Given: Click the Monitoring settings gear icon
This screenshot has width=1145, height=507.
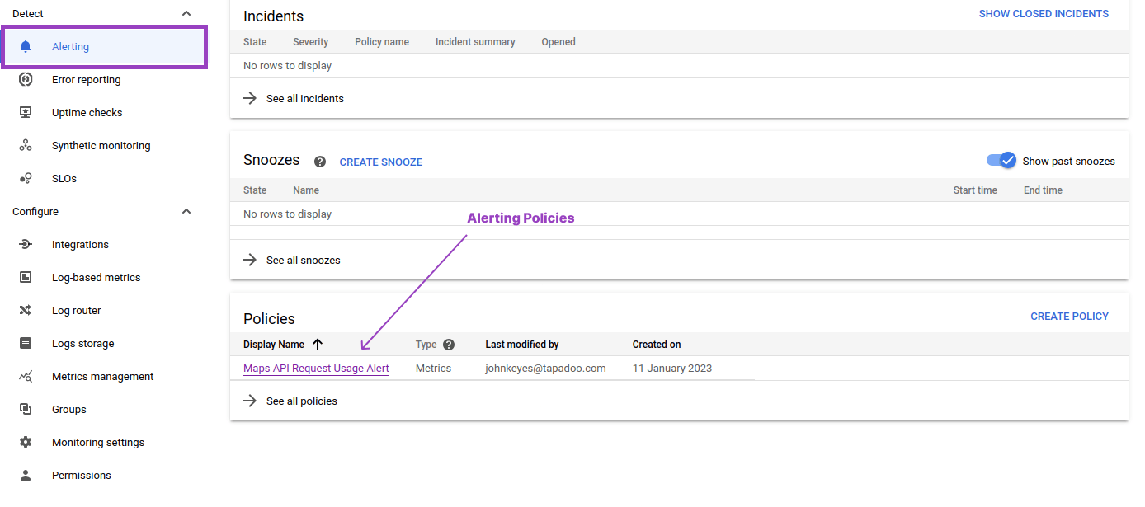Looking at the screenshot, I should pyautogui.click(x=26, y=443).
